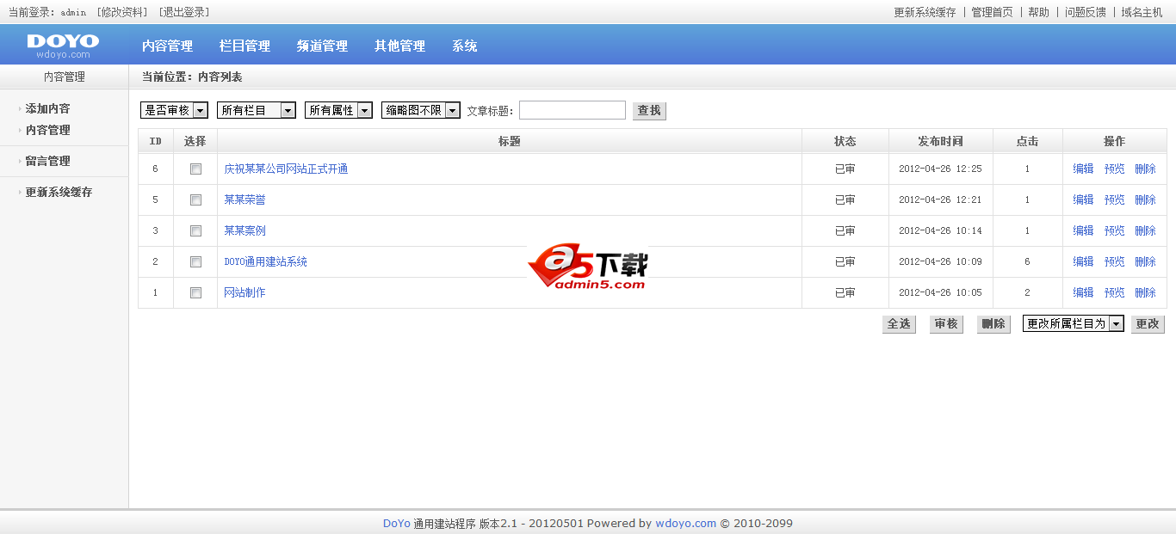The height and width of the screenshot is (534, 1176).
Task: Click the 状态 column header
Action: pos(845,142)
